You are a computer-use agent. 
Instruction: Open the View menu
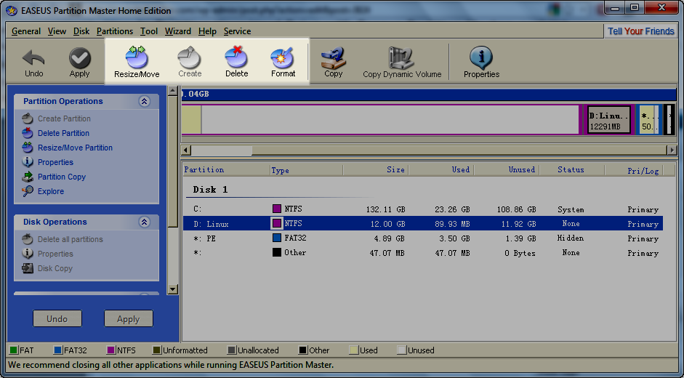(57, 31)
